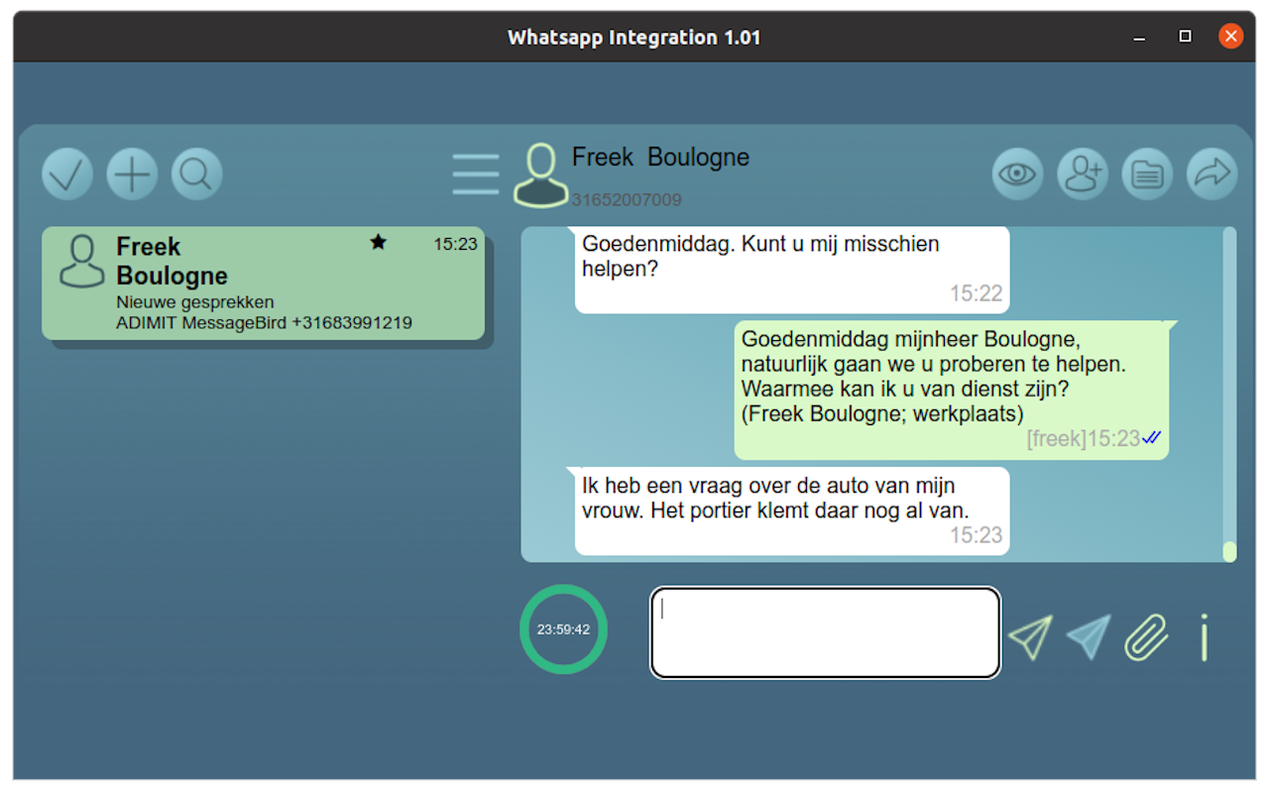Select the Freek Boulogne conversation card
The height and width of the screenshot is (793, 1269).
point(263,283)
